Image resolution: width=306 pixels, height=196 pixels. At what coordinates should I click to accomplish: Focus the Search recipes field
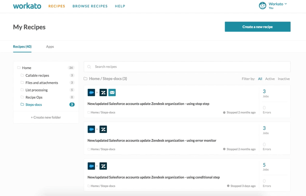click(x=189, y=67)
